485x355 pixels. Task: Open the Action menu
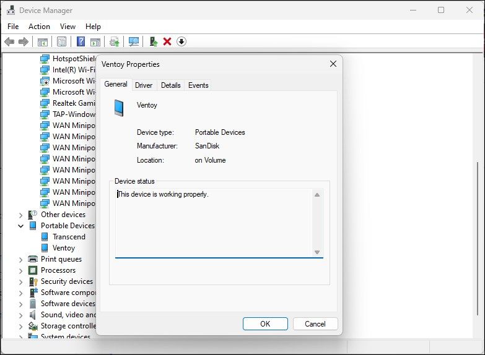(x=39, y=27)
